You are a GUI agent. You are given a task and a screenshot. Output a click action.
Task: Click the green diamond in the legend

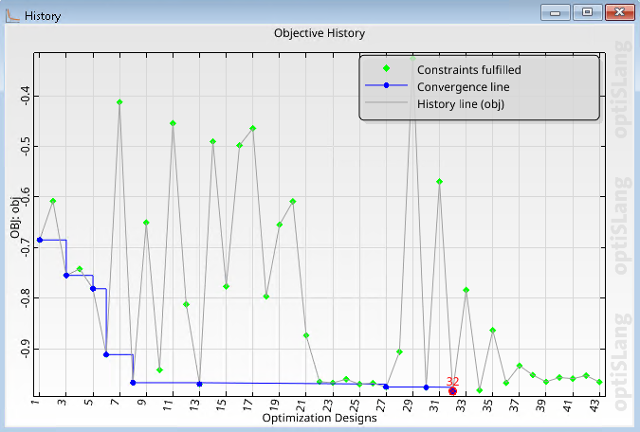(387, 69)
